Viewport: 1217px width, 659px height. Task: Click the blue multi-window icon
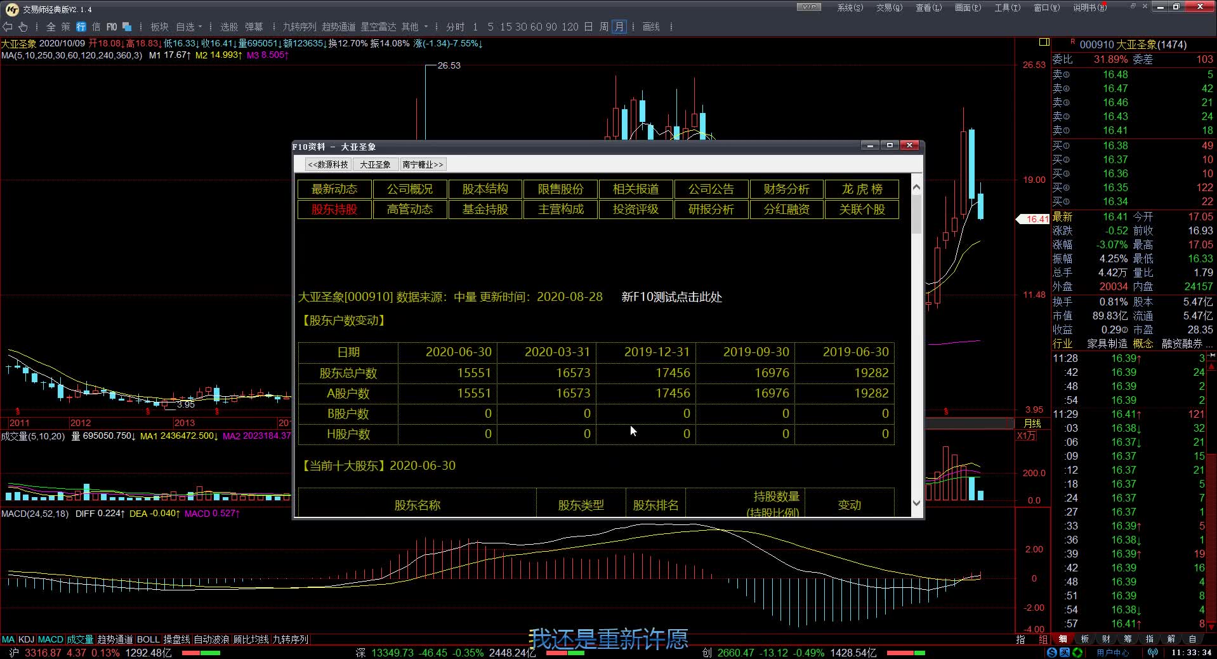point(127,27)
